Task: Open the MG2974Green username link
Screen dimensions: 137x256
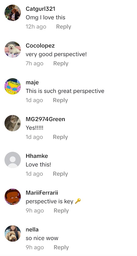Action: (45, 119)
